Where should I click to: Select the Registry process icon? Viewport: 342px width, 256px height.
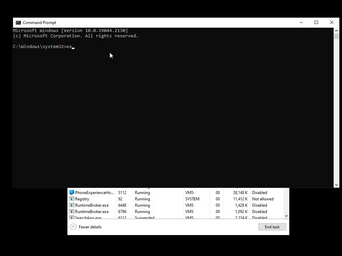point(72,199)
